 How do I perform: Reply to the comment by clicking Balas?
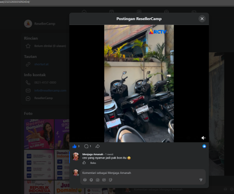[93, 163]
